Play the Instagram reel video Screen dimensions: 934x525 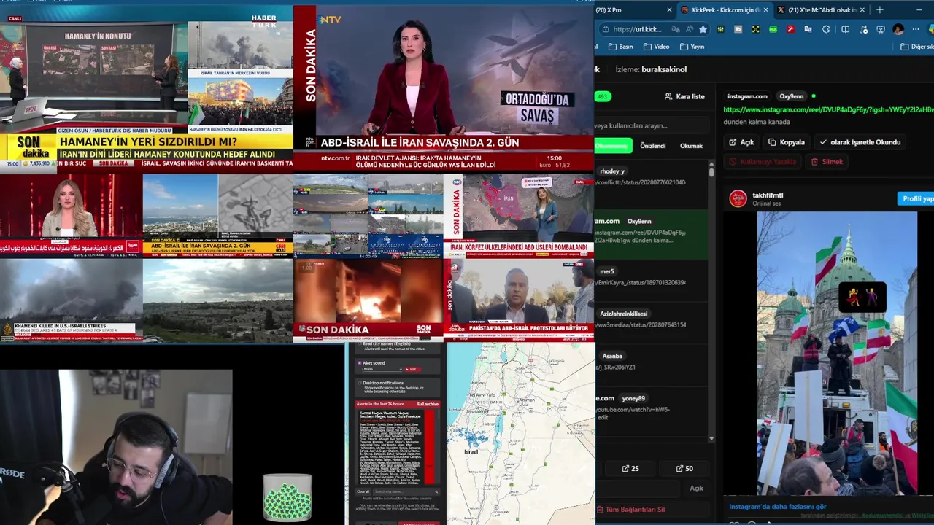(836, 354)
